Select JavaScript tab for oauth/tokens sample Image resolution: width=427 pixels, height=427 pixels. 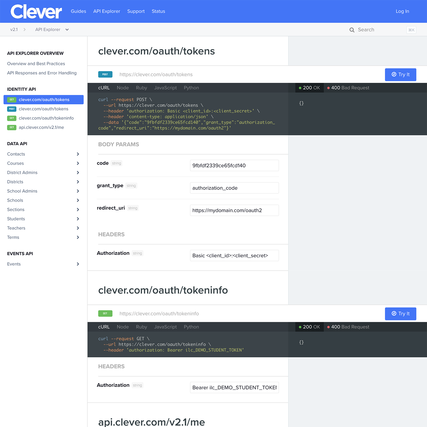tap(165, 88)
